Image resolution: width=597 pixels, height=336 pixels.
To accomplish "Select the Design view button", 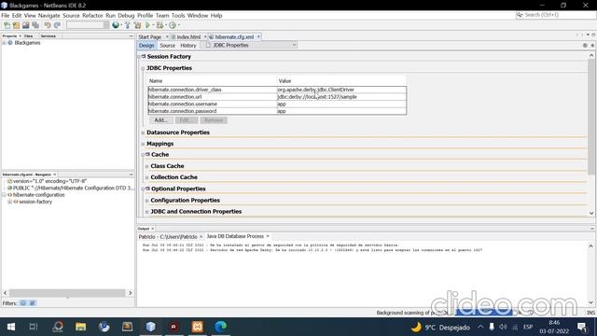I will point(146,46).
